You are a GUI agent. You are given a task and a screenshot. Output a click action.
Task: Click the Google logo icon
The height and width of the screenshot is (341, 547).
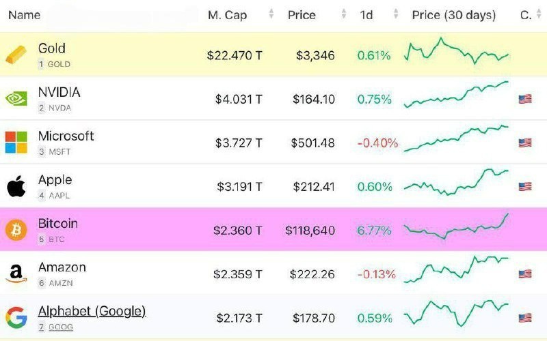(x=16, y=317)
